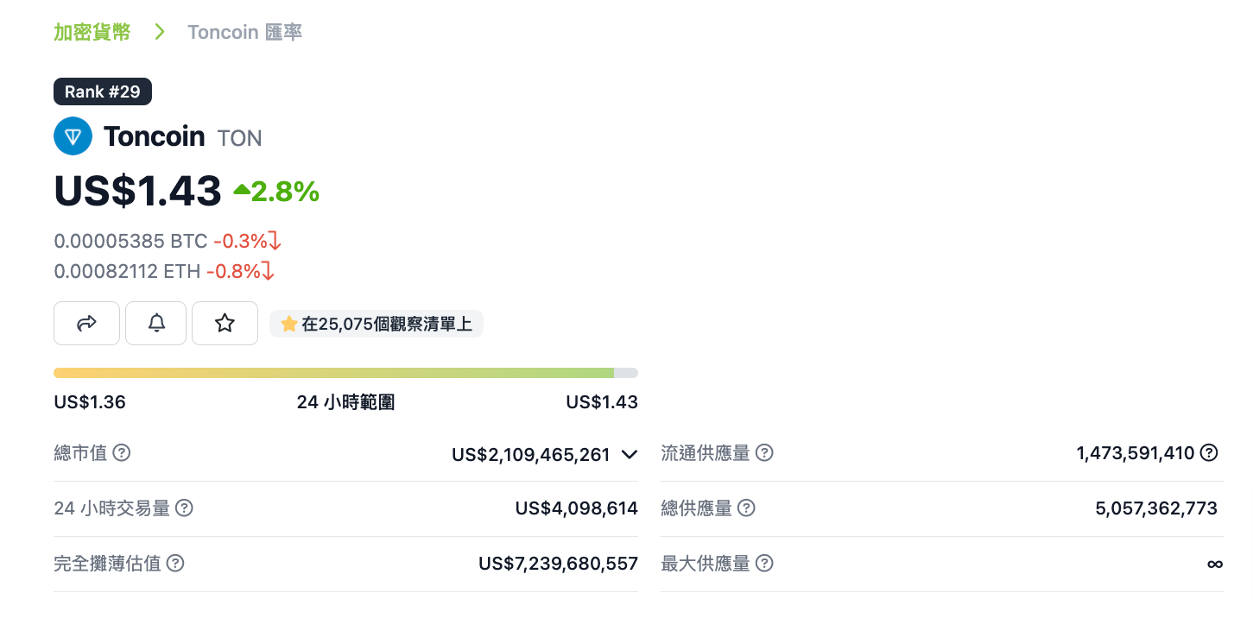1253x631 pixels.
Task: Click the help icon next to 完全攤薄估值
Action: [175, 564]
